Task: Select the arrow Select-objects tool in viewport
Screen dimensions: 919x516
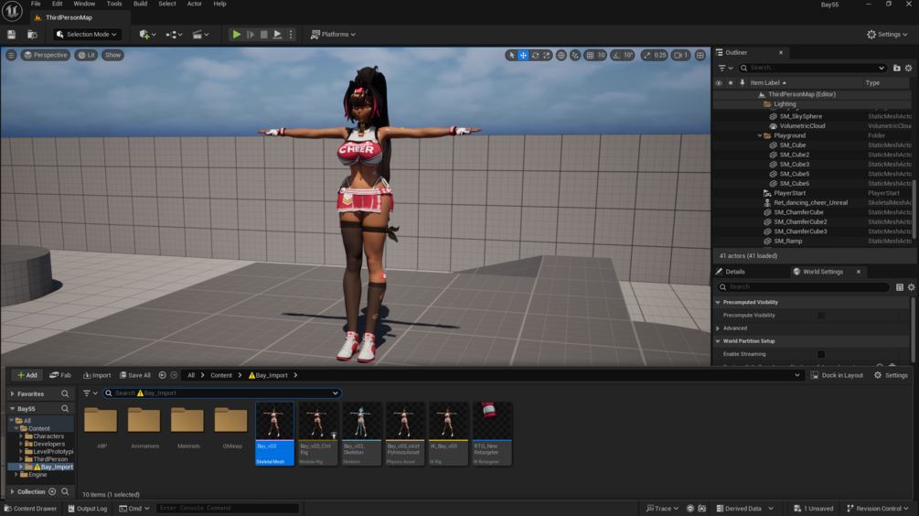Action: (512, 55)
